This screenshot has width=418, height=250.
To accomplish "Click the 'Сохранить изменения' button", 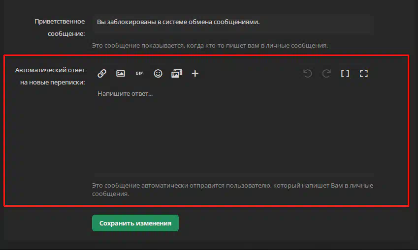I will pos(135,223).
